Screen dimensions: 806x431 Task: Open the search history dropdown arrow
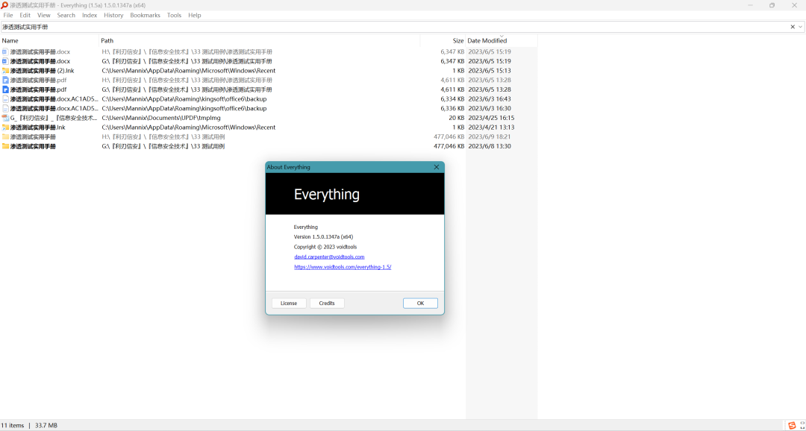click(800, 27)
